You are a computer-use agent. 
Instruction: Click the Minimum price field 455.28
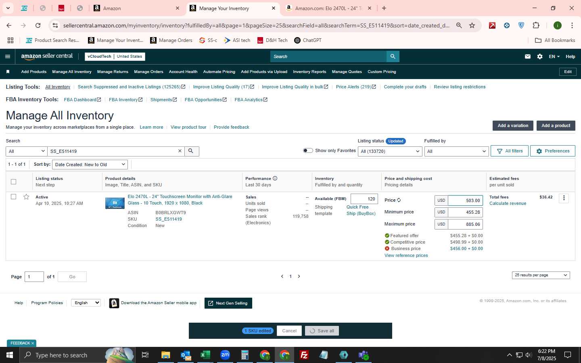pos(466,212)
